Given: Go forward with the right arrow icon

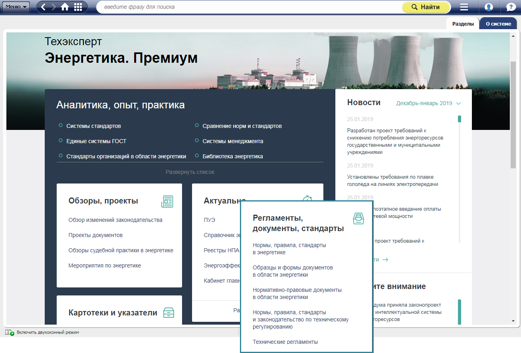Looking at the screenshot, I should tap(54, 7).
